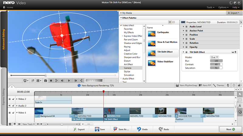Take a snapshot with the camera icon
243x136 pixels.
tap(45, 80)
